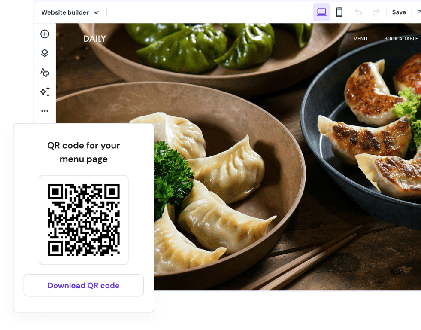Select the MENU navigation item
Viewport: 421px width, 330px height.
(360, 38)
